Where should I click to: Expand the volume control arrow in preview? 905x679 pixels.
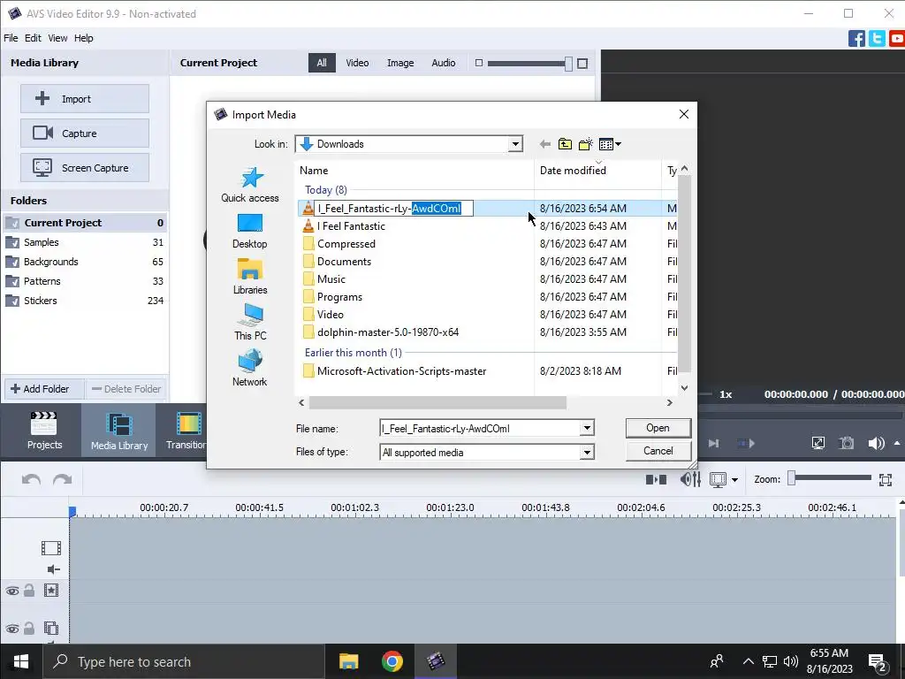(897, 444)
